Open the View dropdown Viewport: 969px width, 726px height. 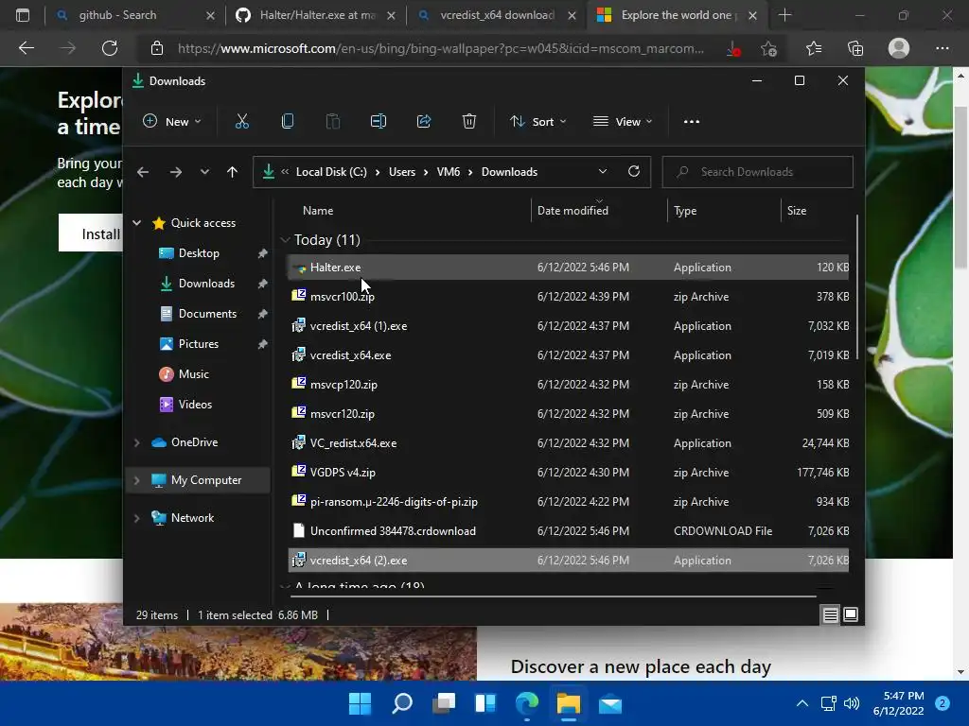623,122
